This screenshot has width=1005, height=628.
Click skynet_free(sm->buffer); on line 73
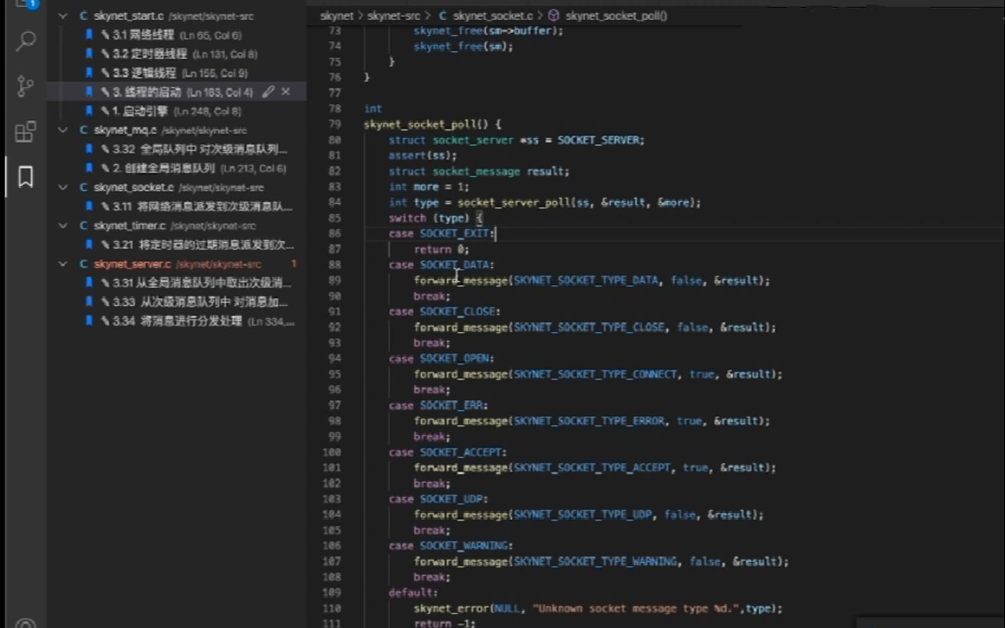[x=488, y=31]
